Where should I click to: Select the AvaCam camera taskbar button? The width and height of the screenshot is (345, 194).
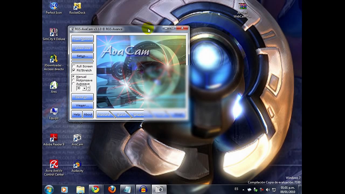click(159, 190)
